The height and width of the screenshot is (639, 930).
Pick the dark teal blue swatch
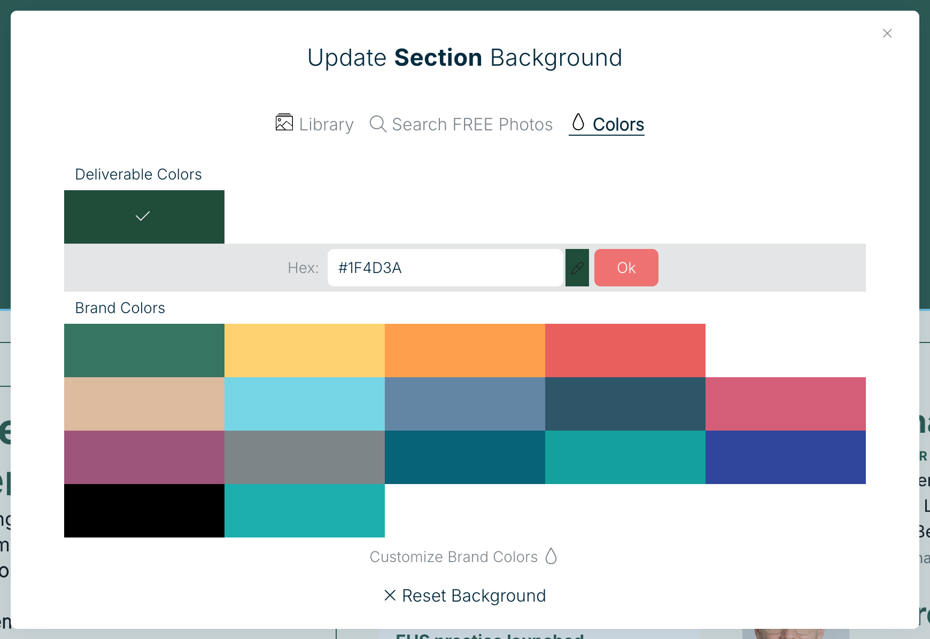[465, 457]
